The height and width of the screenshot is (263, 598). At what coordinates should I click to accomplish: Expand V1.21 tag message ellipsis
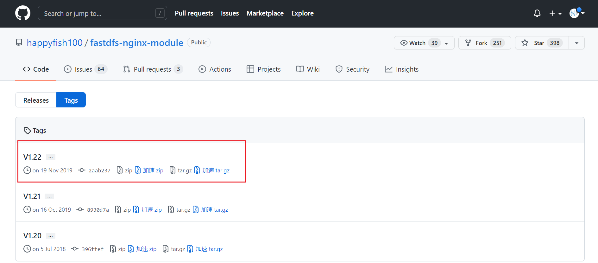pyautogui.click(x=49, y=196)
